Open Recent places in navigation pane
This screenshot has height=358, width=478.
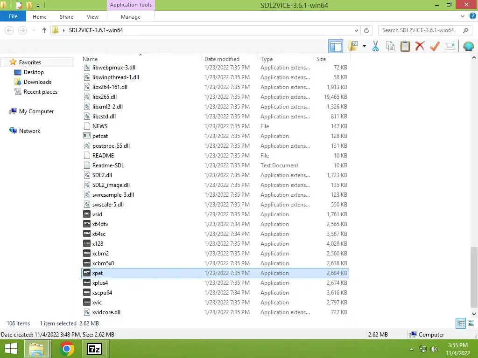40,92
